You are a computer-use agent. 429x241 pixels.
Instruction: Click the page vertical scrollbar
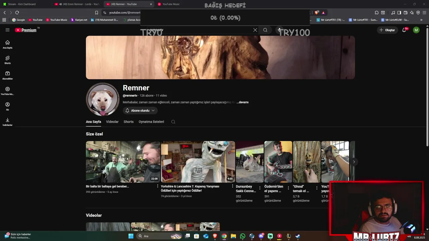[x=427, y=87]
